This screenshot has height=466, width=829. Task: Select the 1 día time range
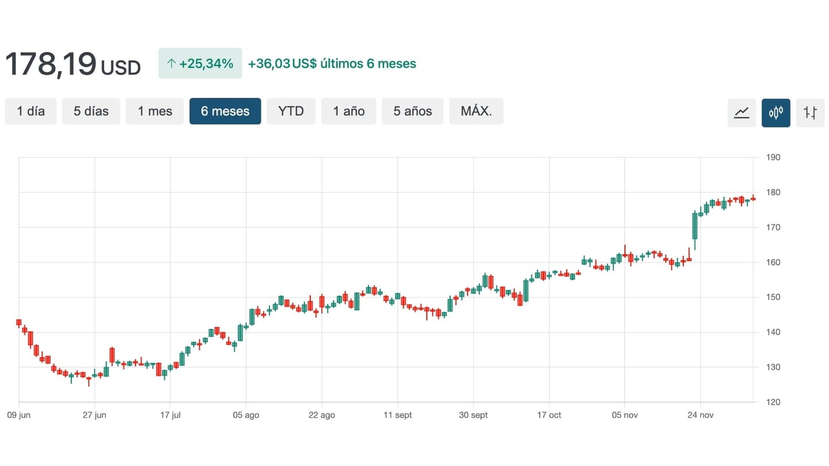[x=31, y=111]
